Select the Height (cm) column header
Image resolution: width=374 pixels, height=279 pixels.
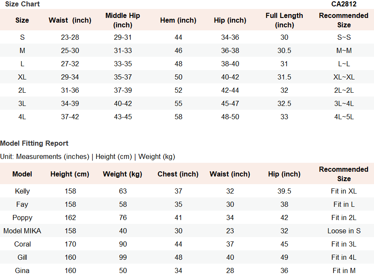pyautogui.click(x=70, y=174)
